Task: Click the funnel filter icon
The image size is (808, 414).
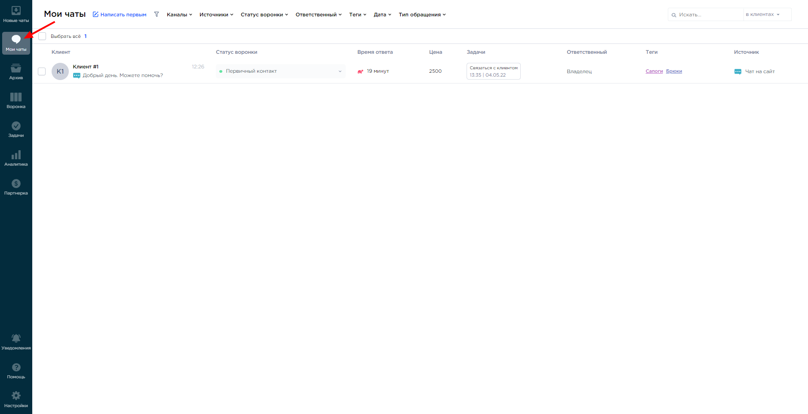Action: click(157, 14)
